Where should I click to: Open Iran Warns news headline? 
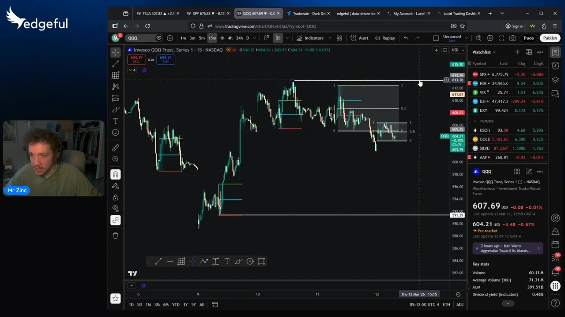tap(508, 248)
